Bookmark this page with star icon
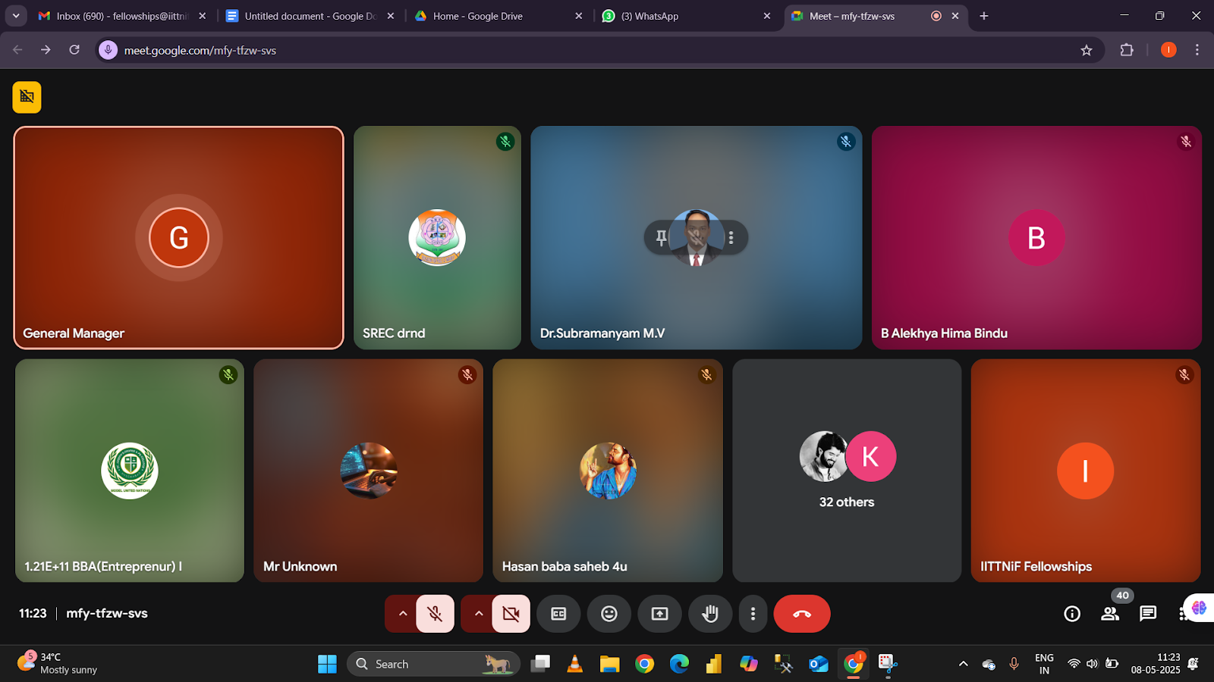 coord(1087,50)
